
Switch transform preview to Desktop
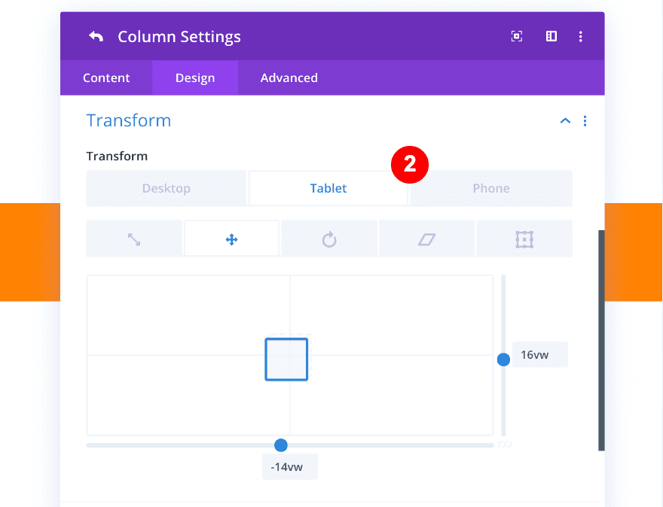click(x=166, y=188)
